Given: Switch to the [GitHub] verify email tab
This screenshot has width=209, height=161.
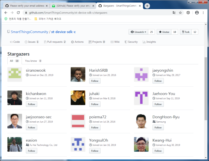Looking at the screenshot, I should (x=73, y=6).
